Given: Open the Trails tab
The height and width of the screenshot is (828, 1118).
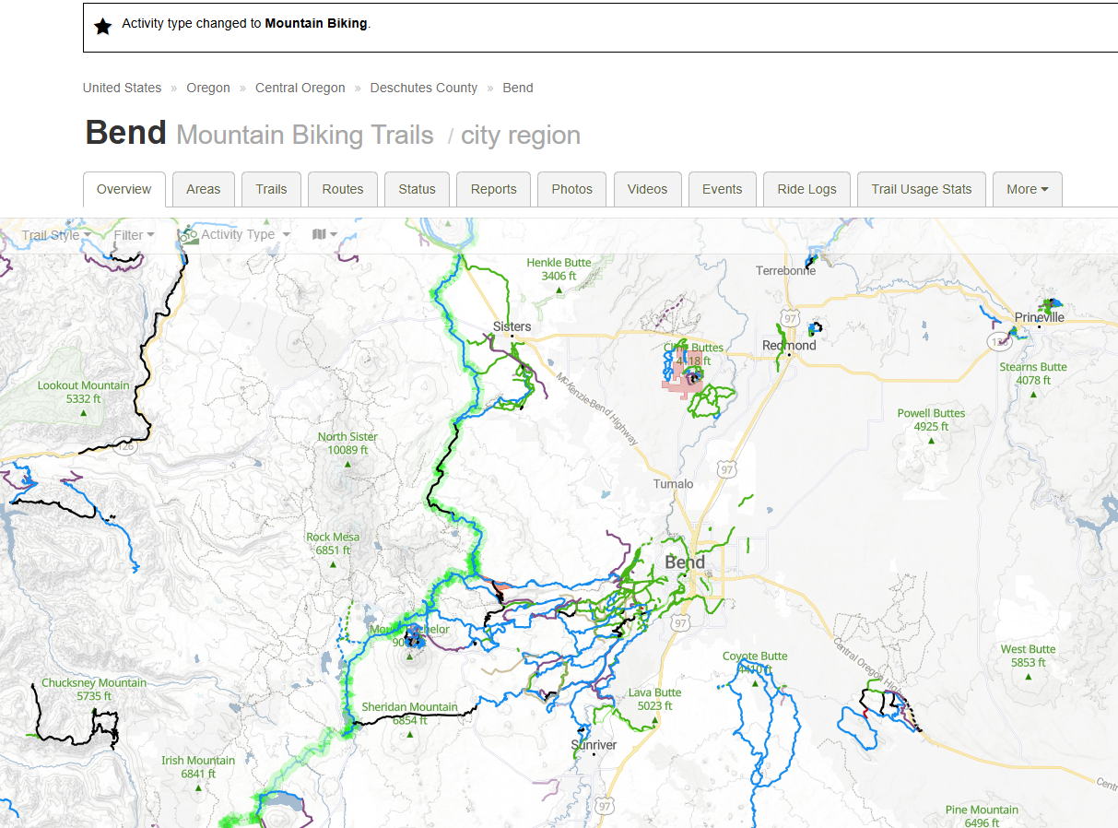Looking at the screenshot, I should [x=271, y=189].
